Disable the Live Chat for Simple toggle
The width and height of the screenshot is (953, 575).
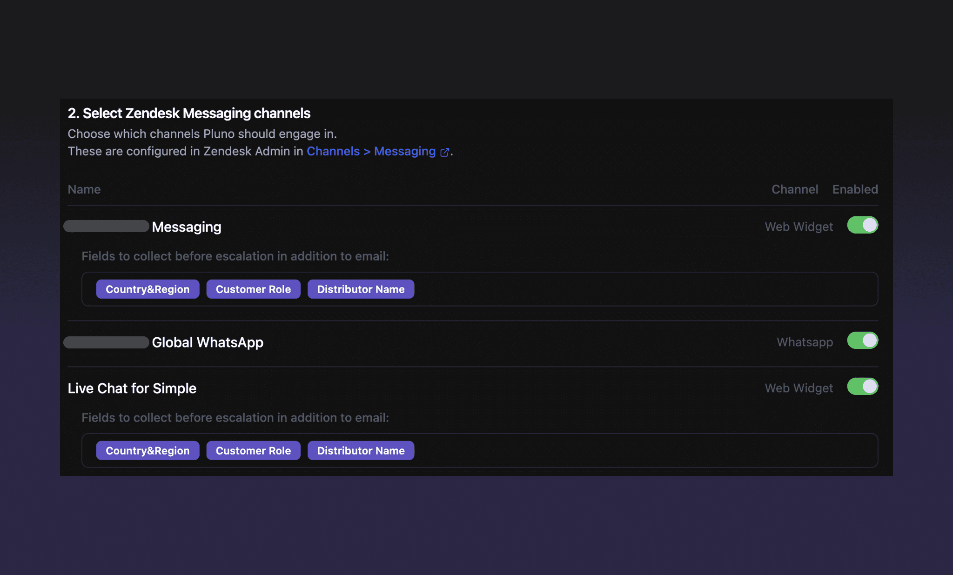pyautogui.click(x=862, y=386)
